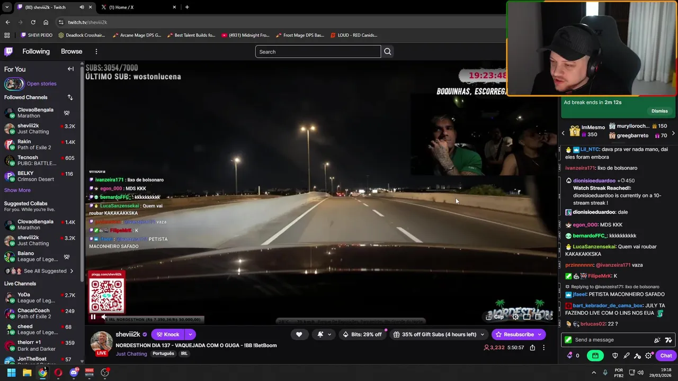Mute the player volume

point(104,317)
